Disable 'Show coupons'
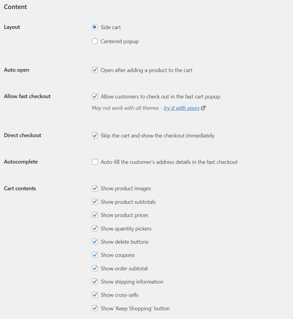This screenshot has height=319, width=293. 95,255
